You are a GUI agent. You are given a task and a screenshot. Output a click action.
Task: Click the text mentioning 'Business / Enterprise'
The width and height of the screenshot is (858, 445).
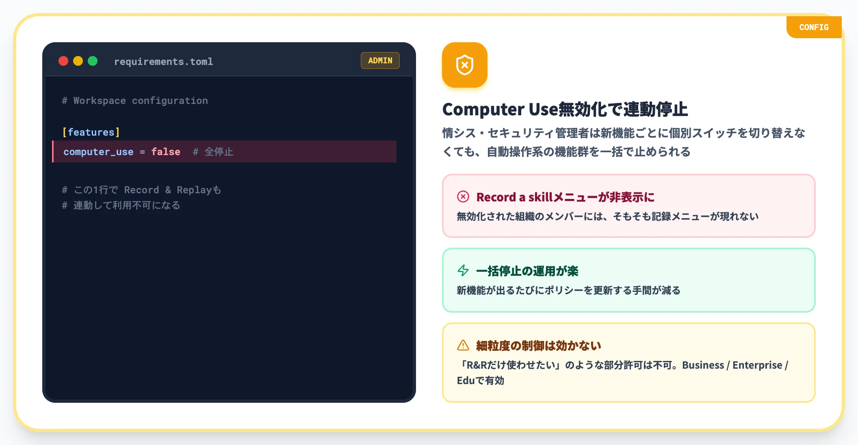622,373
